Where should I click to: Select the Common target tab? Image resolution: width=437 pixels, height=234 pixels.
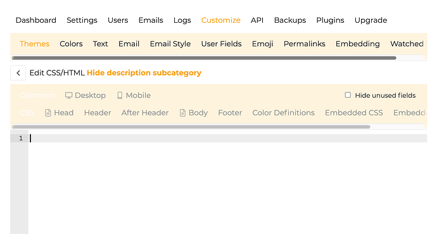(37, 95)
